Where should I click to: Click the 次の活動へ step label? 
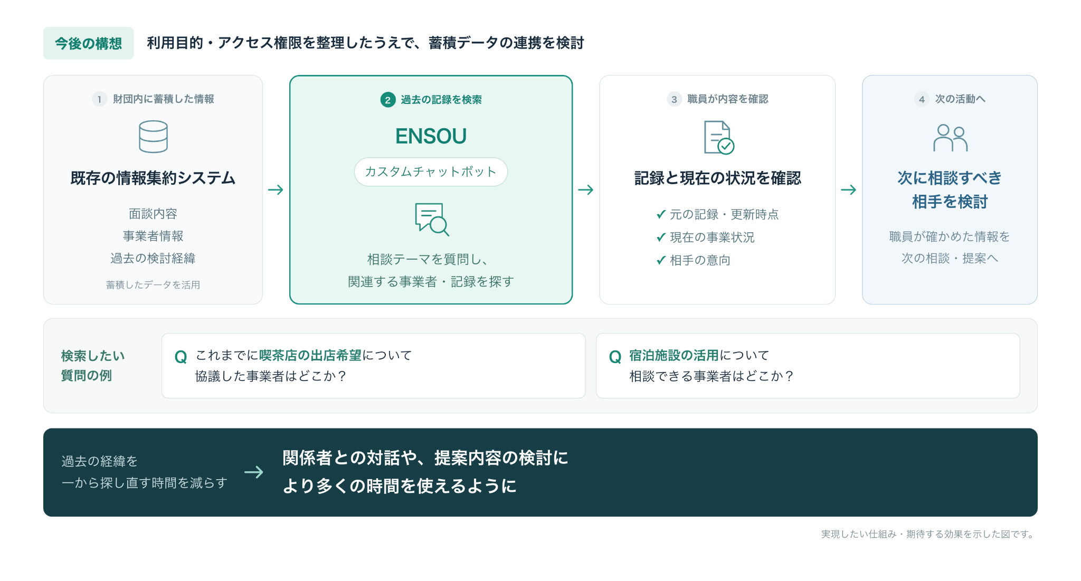click(x=960, y=99)
